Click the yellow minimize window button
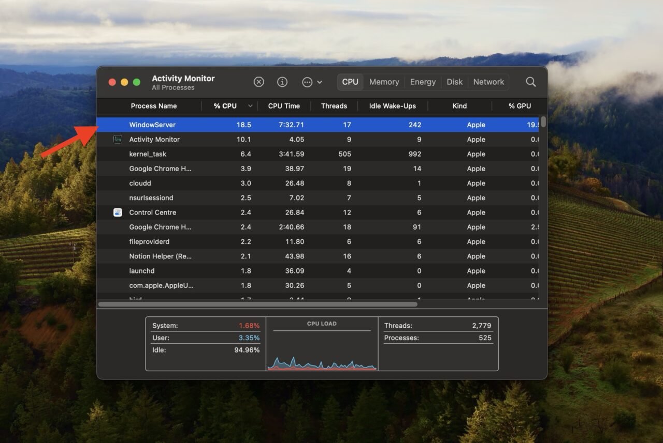663x443 pixels. pos(124,82)
